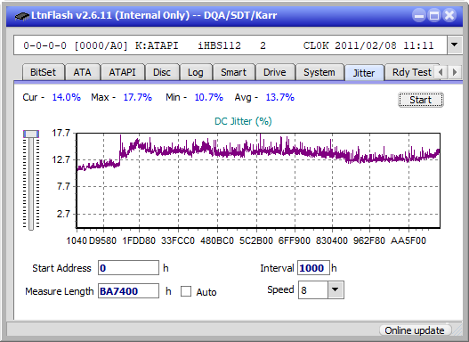Enable the Auto checkbox
This screenshot has width=469, height=342.
coord(186,291)
